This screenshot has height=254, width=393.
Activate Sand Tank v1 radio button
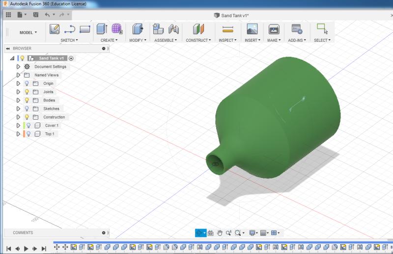point(71,58)
